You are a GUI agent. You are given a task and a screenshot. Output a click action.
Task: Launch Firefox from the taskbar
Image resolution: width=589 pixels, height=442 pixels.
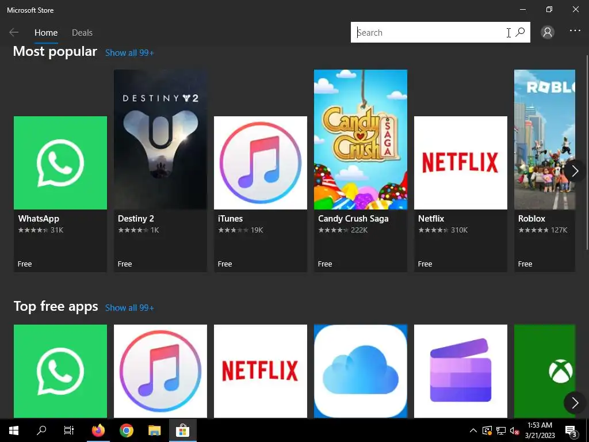tap(98, 430)
